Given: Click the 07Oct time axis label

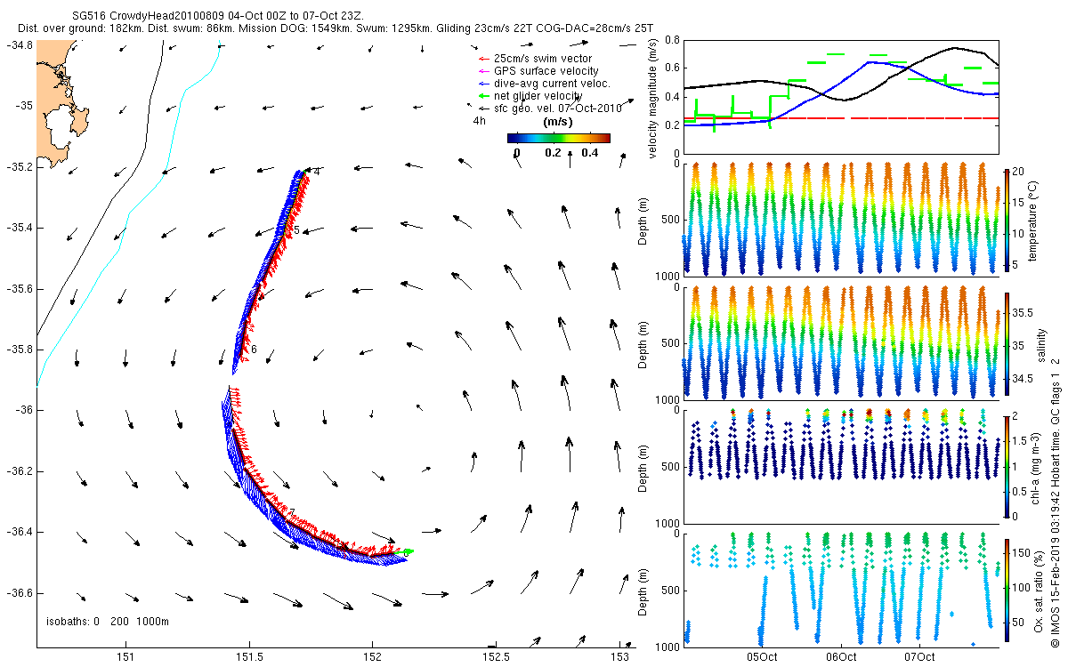Looking at the screenshot, I should (919, 657).
